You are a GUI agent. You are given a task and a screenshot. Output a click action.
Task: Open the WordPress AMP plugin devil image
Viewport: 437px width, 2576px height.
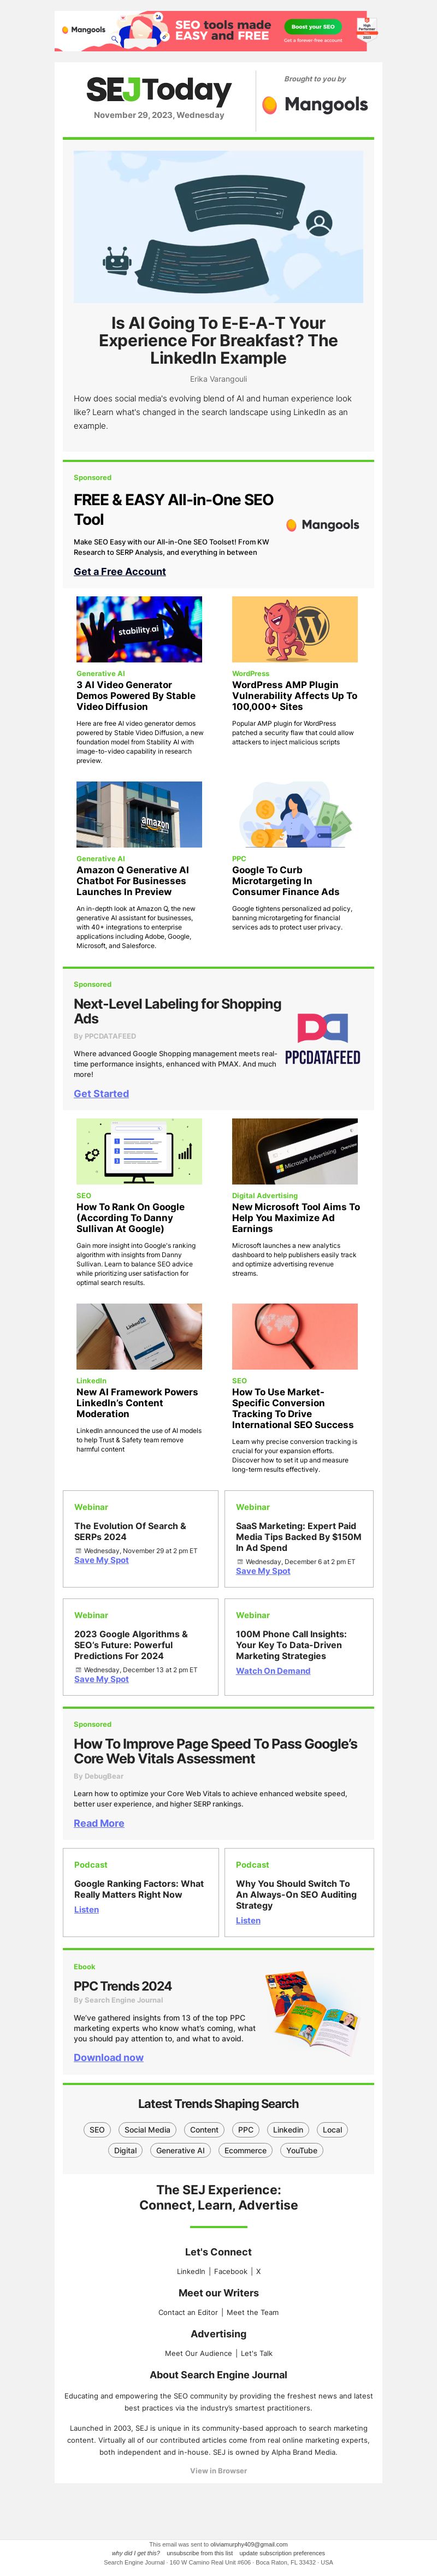coord(295,629)
